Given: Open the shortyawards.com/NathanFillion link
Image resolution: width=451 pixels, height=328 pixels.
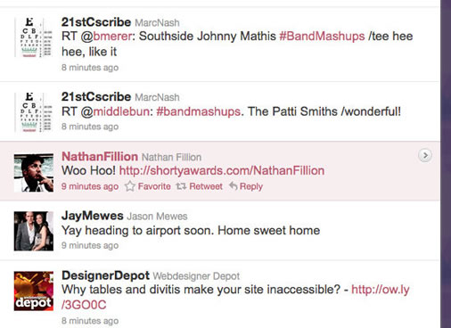Looking at the screenshot, I should (x=222, y=171).
